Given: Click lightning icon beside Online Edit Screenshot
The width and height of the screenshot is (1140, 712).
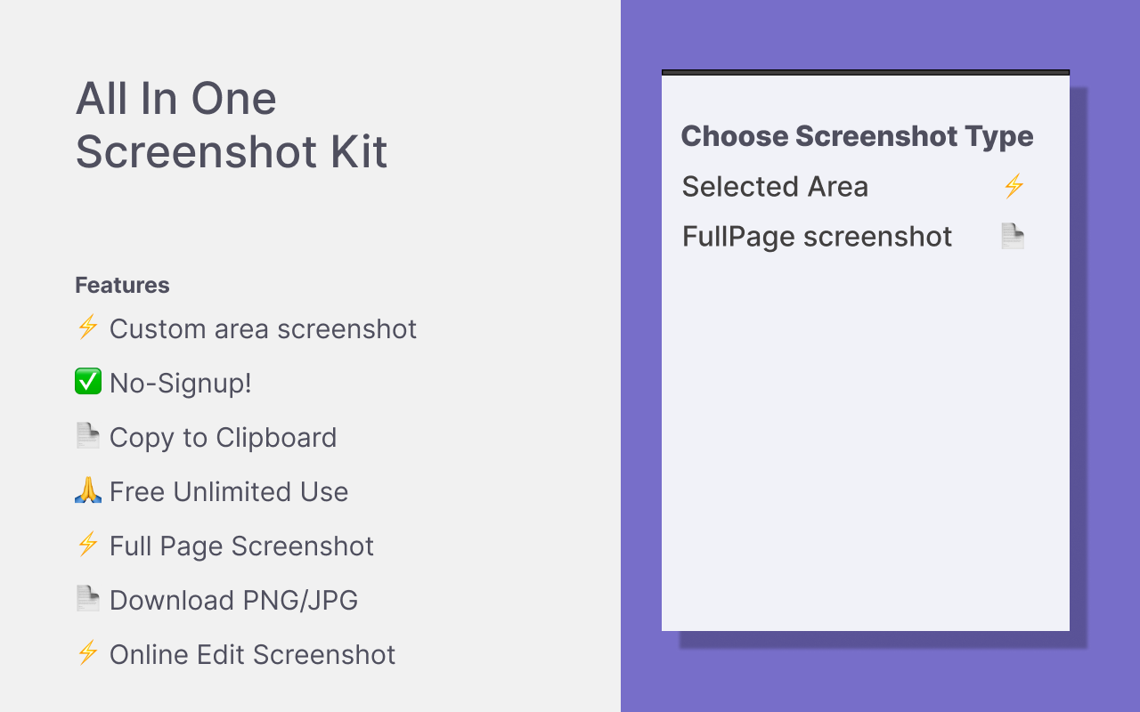Looking at the screenshot, I should [x=87, y=653].
